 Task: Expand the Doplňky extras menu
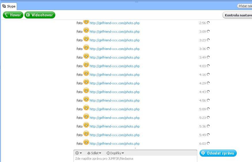coord(115,153)
